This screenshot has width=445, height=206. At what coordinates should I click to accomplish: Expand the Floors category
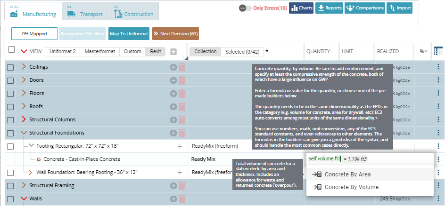[x=24, y=94]
